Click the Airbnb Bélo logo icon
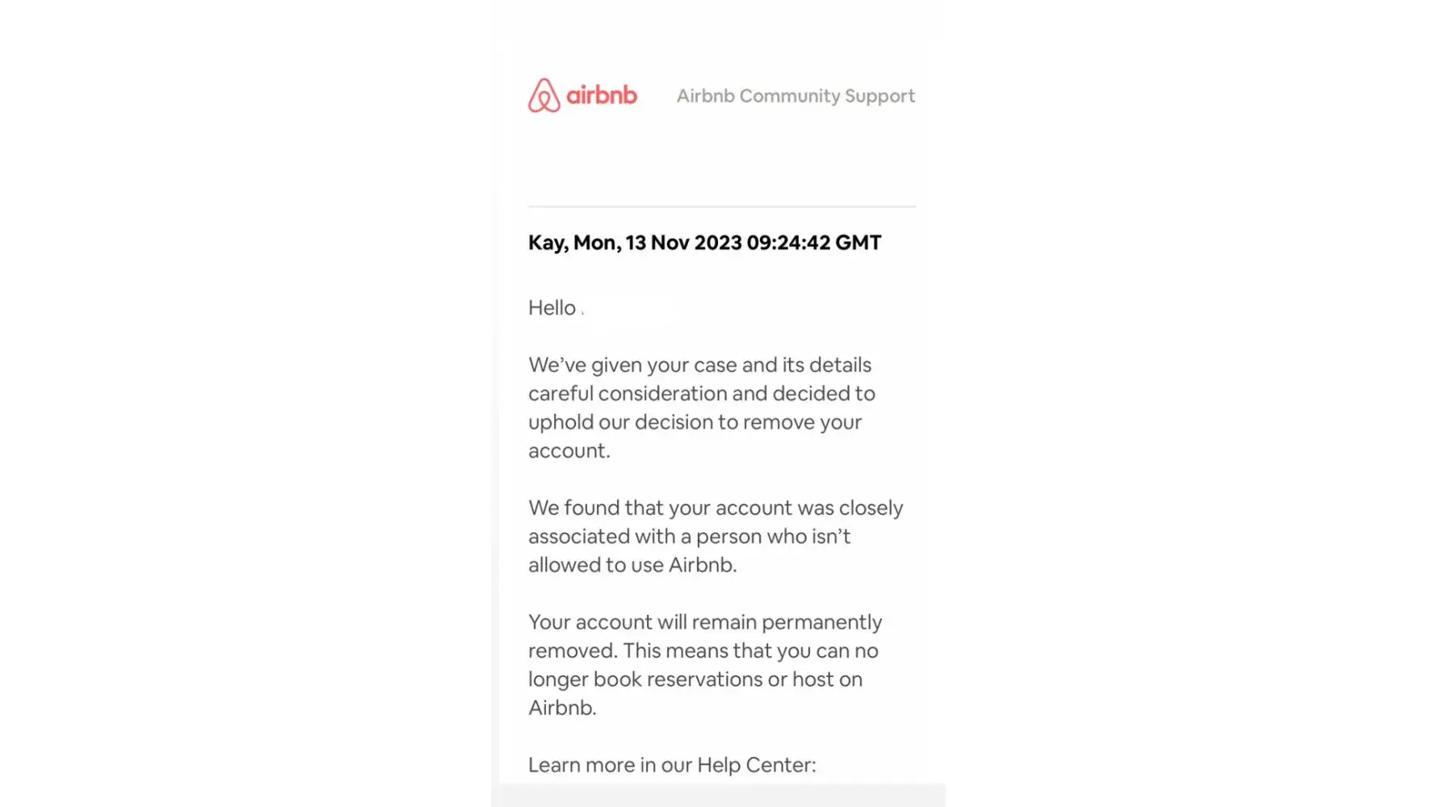This screenshot has width=1436, height=807. (544, 95)
